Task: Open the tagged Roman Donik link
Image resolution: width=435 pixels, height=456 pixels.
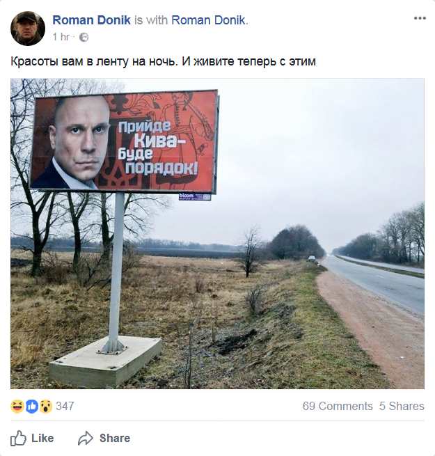Action: (209, 20)
